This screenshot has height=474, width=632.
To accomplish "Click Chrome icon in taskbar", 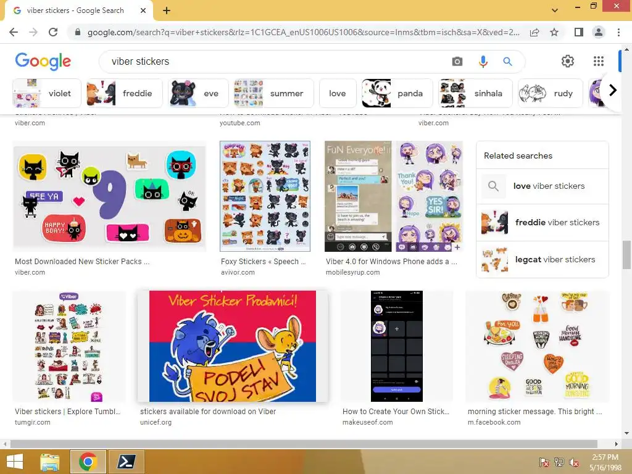I will point(88,462).
